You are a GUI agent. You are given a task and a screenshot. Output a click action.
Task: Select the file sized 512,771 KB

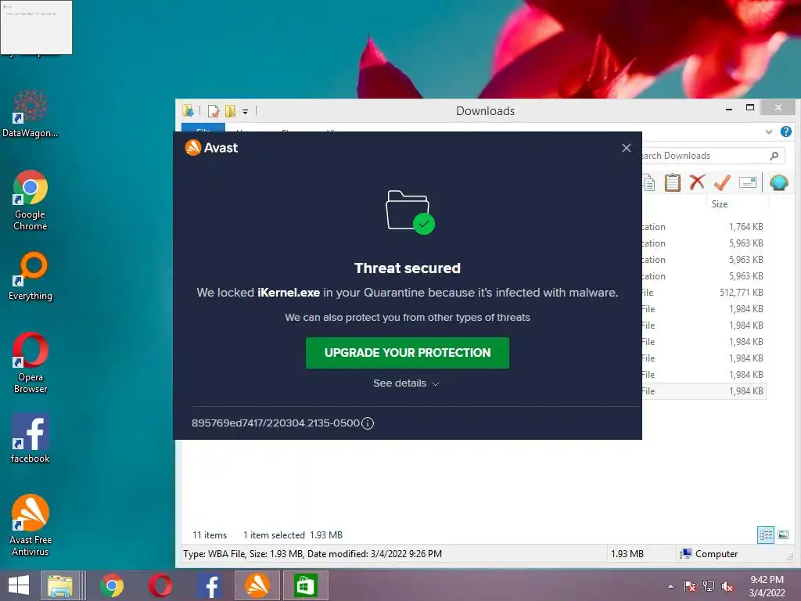(x=704, y=293)
